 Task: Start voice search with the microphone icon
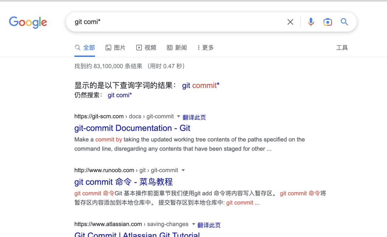311,22
